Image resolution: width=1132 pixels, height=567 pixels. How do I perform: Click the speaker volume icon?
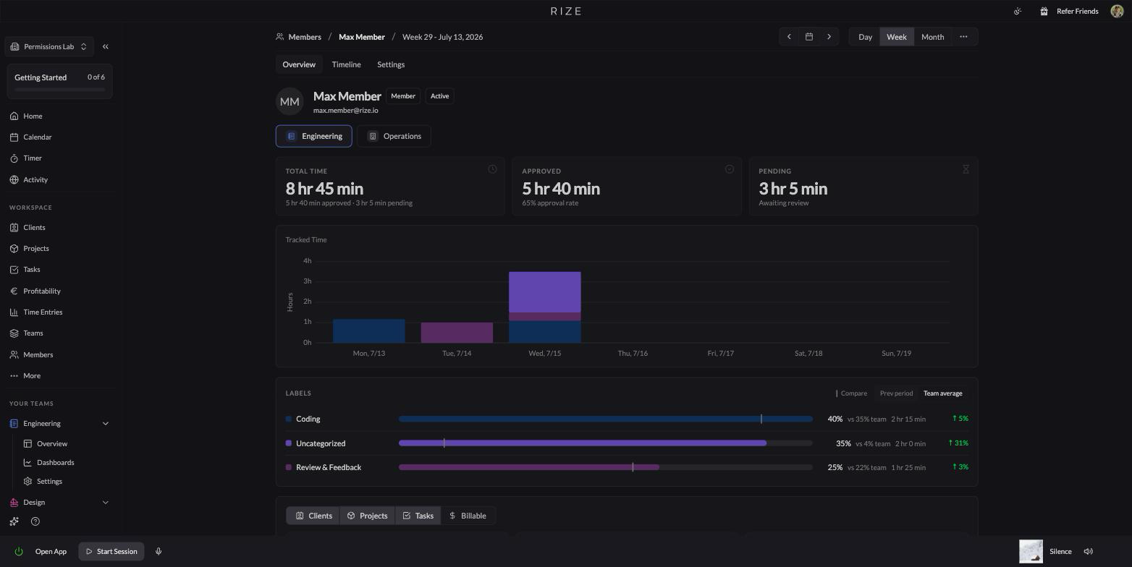tap(1088, 551)
